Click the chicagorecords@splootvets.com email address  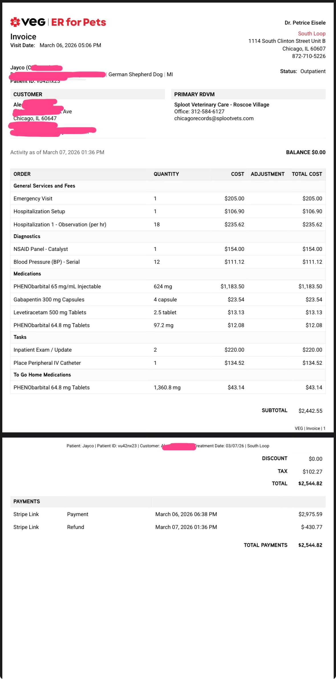(214, 118)
